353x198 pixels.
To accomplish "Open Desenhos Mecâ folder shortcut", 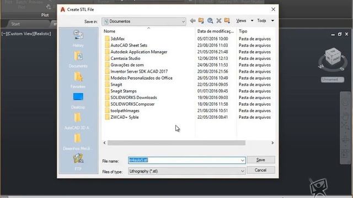I will click(x=77, y=142).
